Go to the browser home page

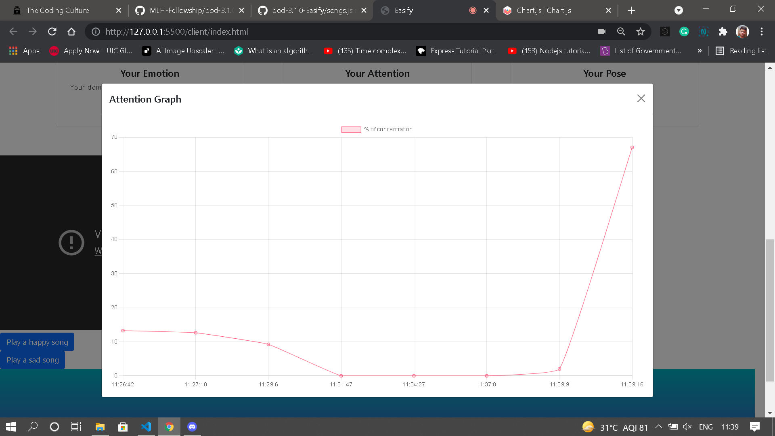[x=71, y=31]
